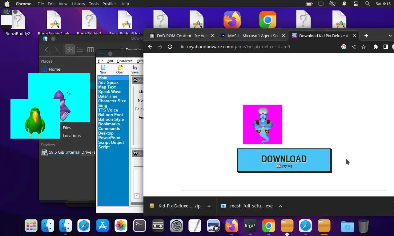
Task: Select Map Text in MASH list
Action: [x=107, y=87]
